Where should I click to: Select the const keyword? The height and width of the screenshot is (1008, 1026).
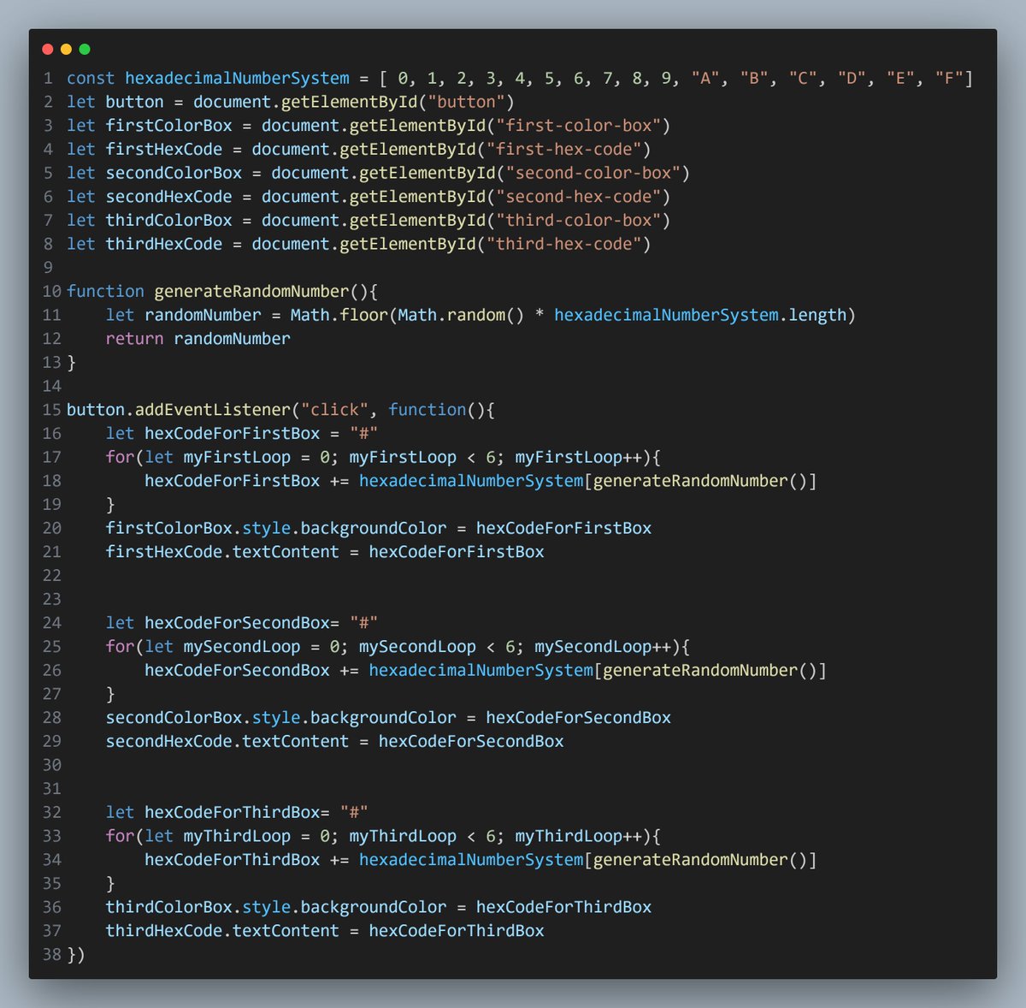pyautogui.click(x=91, y=79)
